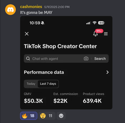Toggle the fire reaction with 18
Image resolution: width=125 pixels, height=123 pixels.
point(29,116)
